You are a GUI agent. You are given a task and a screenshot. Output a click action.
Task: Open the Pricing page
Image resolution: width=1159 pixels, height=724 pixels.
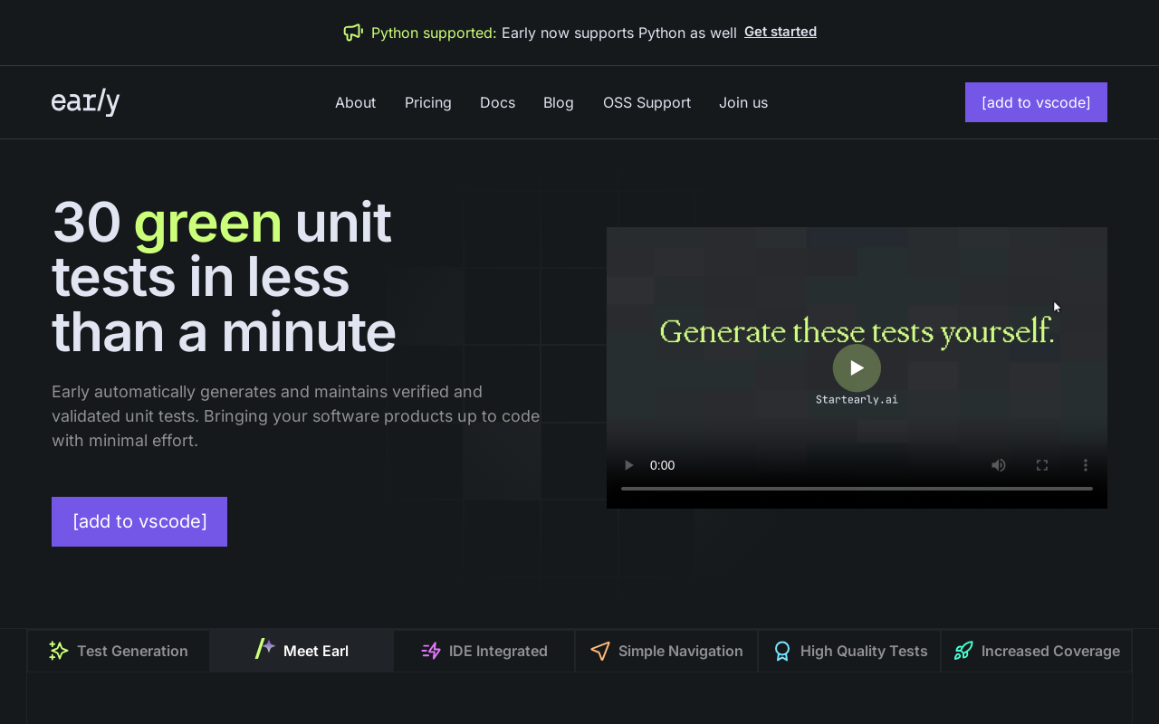pyautogui.click(x=427, y=102)
